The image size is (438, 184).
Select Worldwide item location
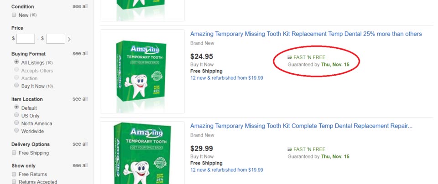(x=16, y=130)
